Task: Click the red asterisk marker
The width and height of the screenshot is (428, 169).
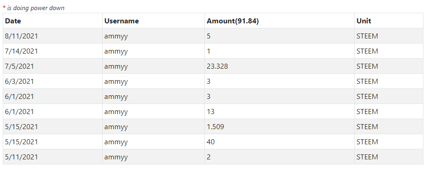Action: click(x=4, y=7)
